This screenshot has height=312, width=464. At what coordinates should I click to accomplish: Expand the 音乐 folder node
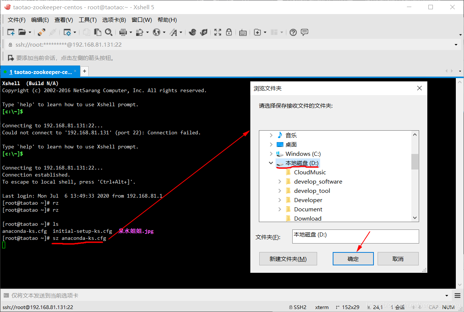click(x=271, y=135)
